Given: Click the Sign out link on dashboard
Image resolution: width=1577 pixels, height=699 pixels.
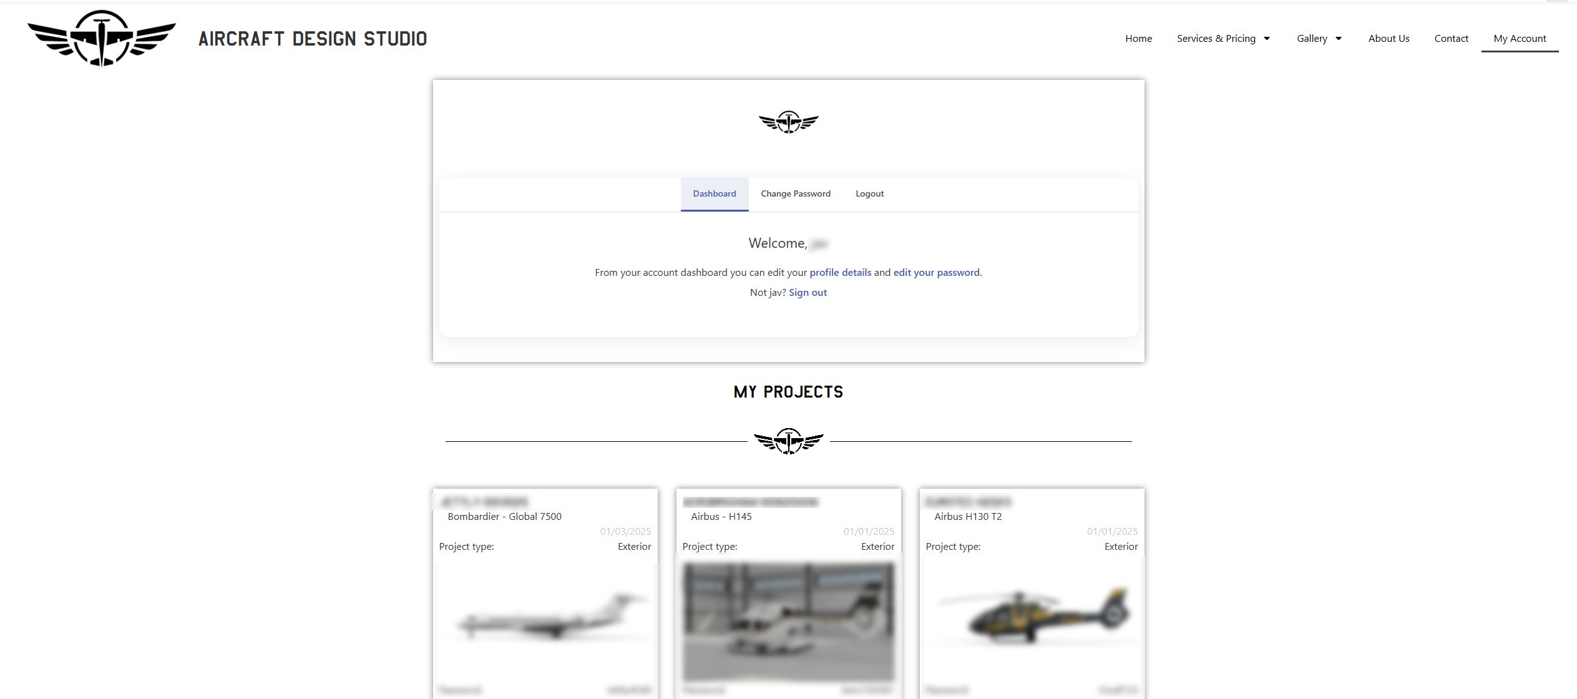Looking at the screenshot, I should [x=808, y=291].
